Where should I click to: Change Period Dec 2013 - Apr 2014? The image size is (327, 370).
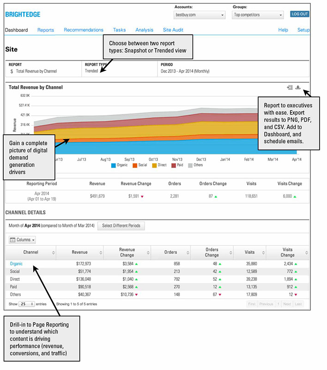pos(185,71)
